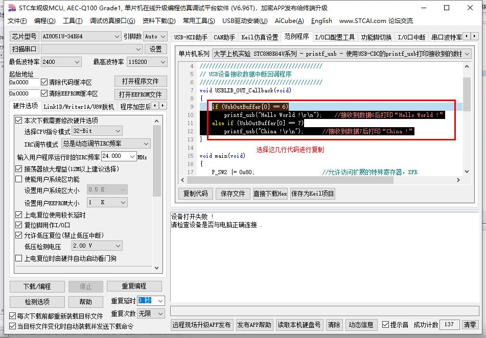Open the 工具 menu
486x338 pixels.
(72, 21)
